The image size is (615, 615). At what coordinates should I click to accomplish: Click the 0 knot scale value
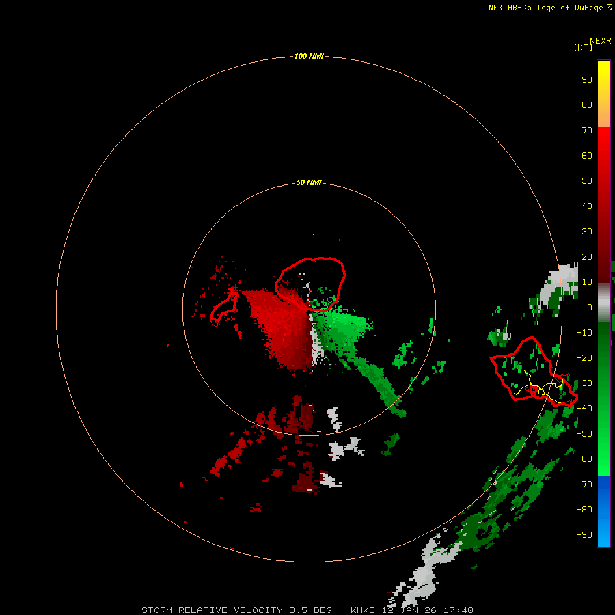click(590, 307)
